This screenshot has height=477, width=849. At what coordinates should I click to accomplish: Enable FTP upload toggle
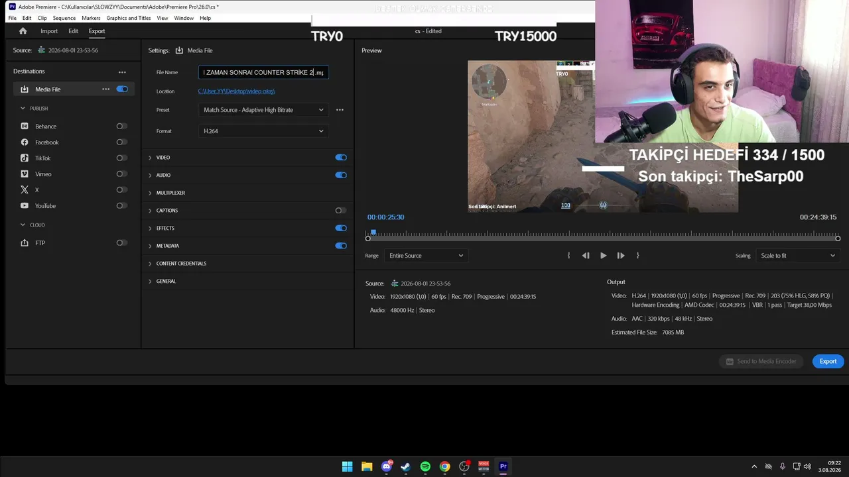tap(121, 243)
